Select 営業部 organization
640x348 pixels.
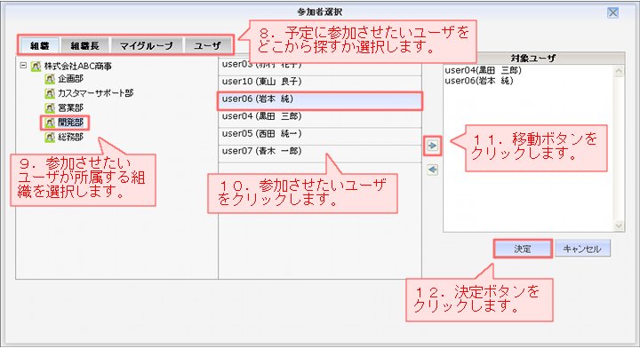coord(70,108)
